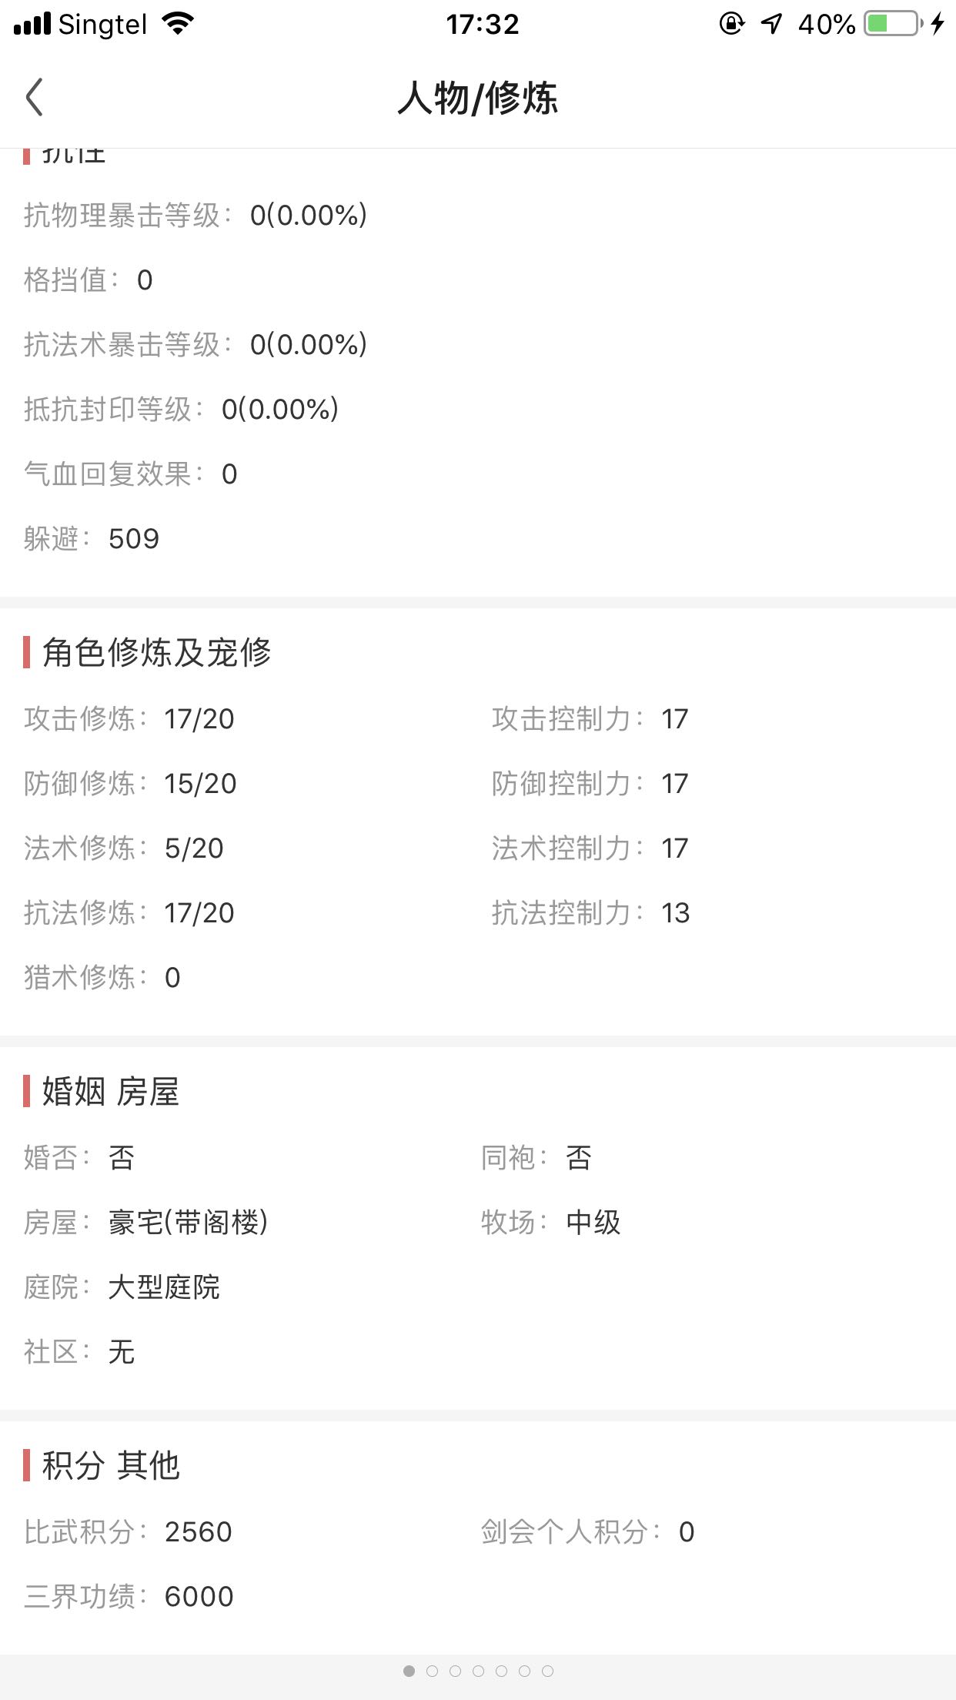Tap the 躲避 509 stat row
Screen dimensions: 956x1700
(x=92, y=539)
